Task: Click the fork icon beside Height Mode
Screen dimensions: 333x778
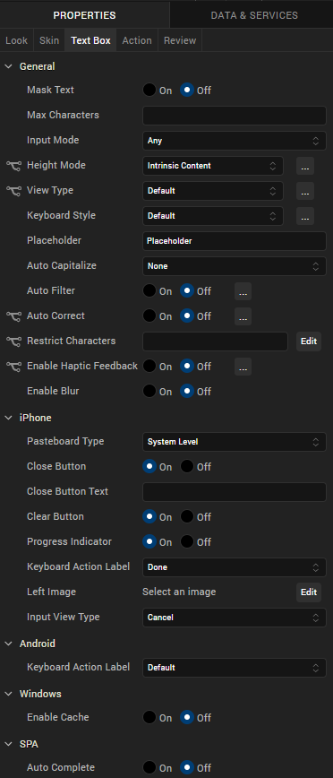Action: click(x=14, y=166)
